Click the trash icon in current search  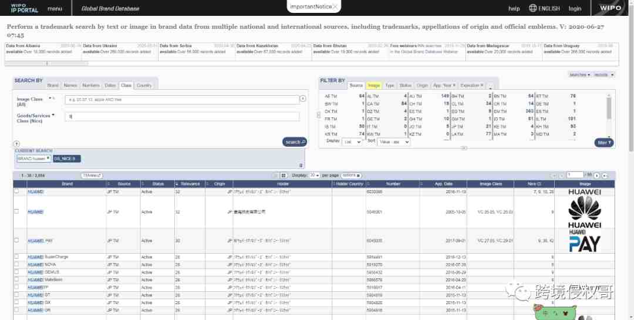(x=301, y=166)
